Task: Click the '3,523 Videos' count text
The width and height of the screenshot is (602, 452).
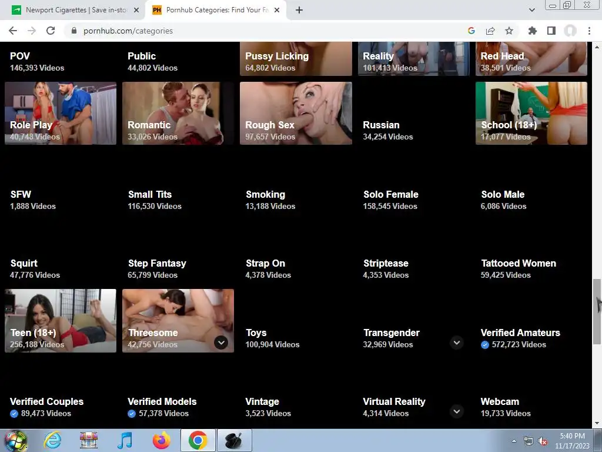Action: point(268,413)
